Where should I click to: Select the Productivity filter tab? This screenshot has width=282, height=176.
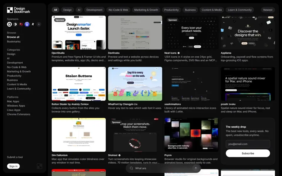pyautogui.click(x=171, y=10)
